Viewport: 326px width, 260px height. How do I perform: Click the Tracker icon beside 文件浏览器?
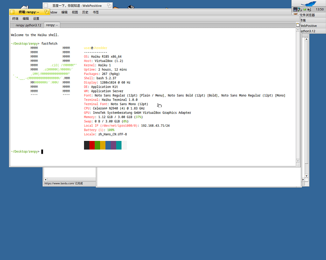pos(295,14)
